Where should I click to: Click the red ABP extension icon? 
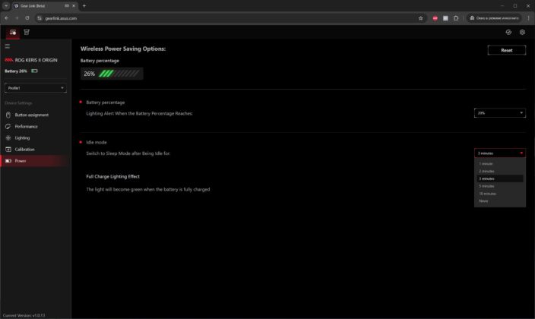435,18
